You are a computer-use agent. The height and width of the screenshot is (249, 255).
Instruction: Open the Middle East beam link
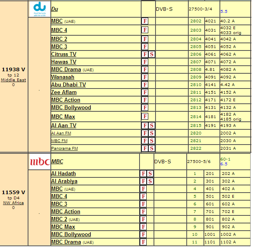[13, 80]
